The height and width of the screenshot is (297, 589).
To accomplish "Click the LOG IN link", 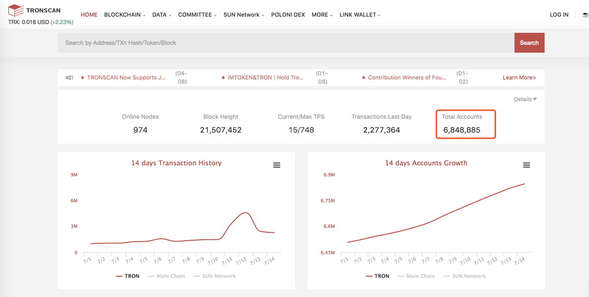I will coord(559,15).
